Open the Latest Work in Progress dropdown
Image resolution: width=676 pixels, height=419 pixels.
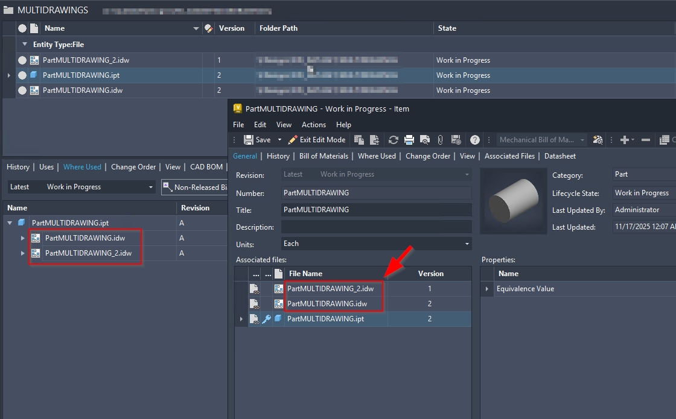click(81, 187)
